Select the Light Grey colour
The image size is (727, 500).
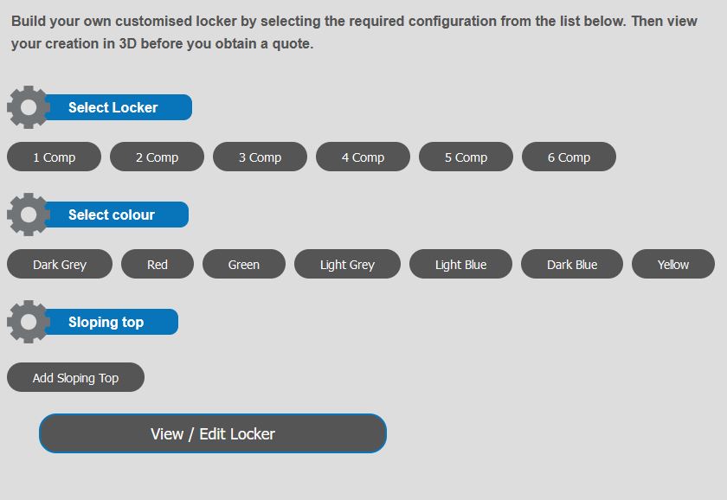click(347, 265)
